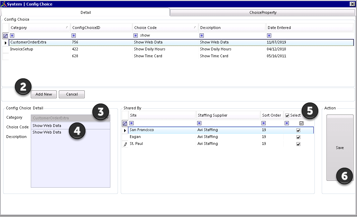The width and height of the screenshot is (357, 217).
Task: Click the row indicator arrow for CustomerOrderExtra
Action: coord(6,43)
